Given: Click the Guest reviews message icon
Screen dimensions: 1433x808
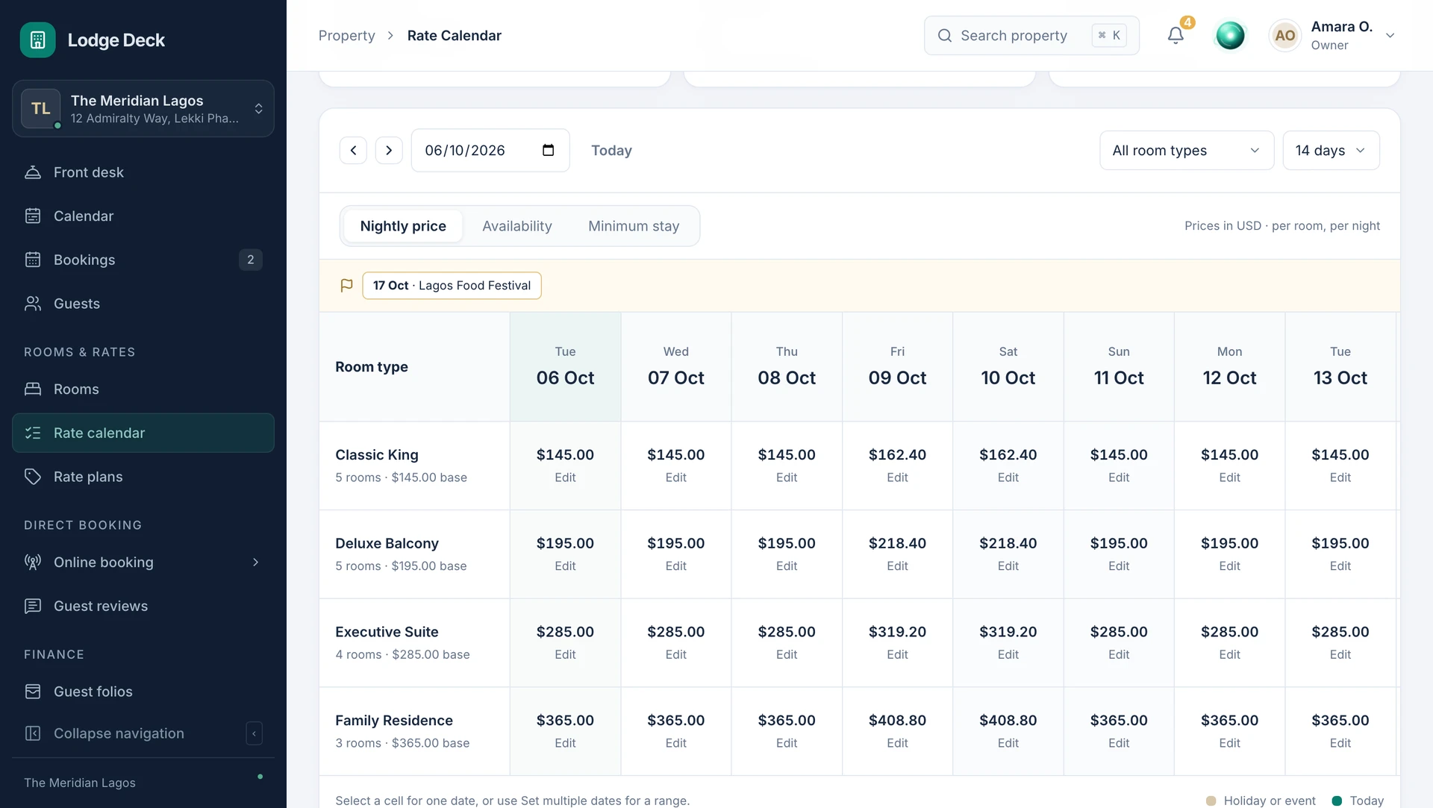Looking at the screenshot, I should tap(33, 606).
